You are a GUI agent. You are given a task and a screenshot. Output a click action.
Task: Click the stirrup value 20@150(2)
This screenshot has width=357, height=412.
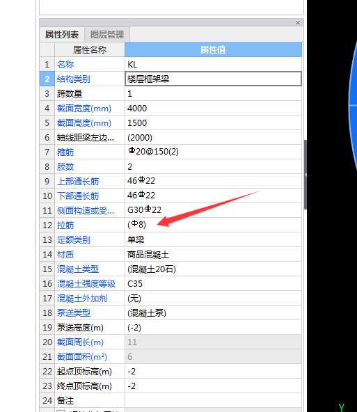tap(213, 152)
